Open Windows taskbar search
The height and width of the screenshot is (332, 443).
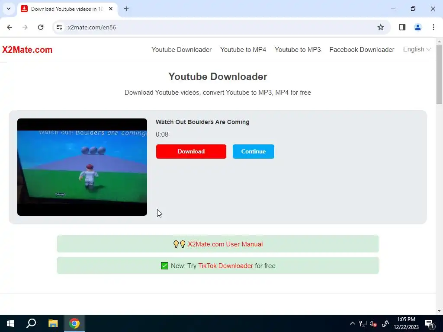pyautogui.click(x=31, y=323)
